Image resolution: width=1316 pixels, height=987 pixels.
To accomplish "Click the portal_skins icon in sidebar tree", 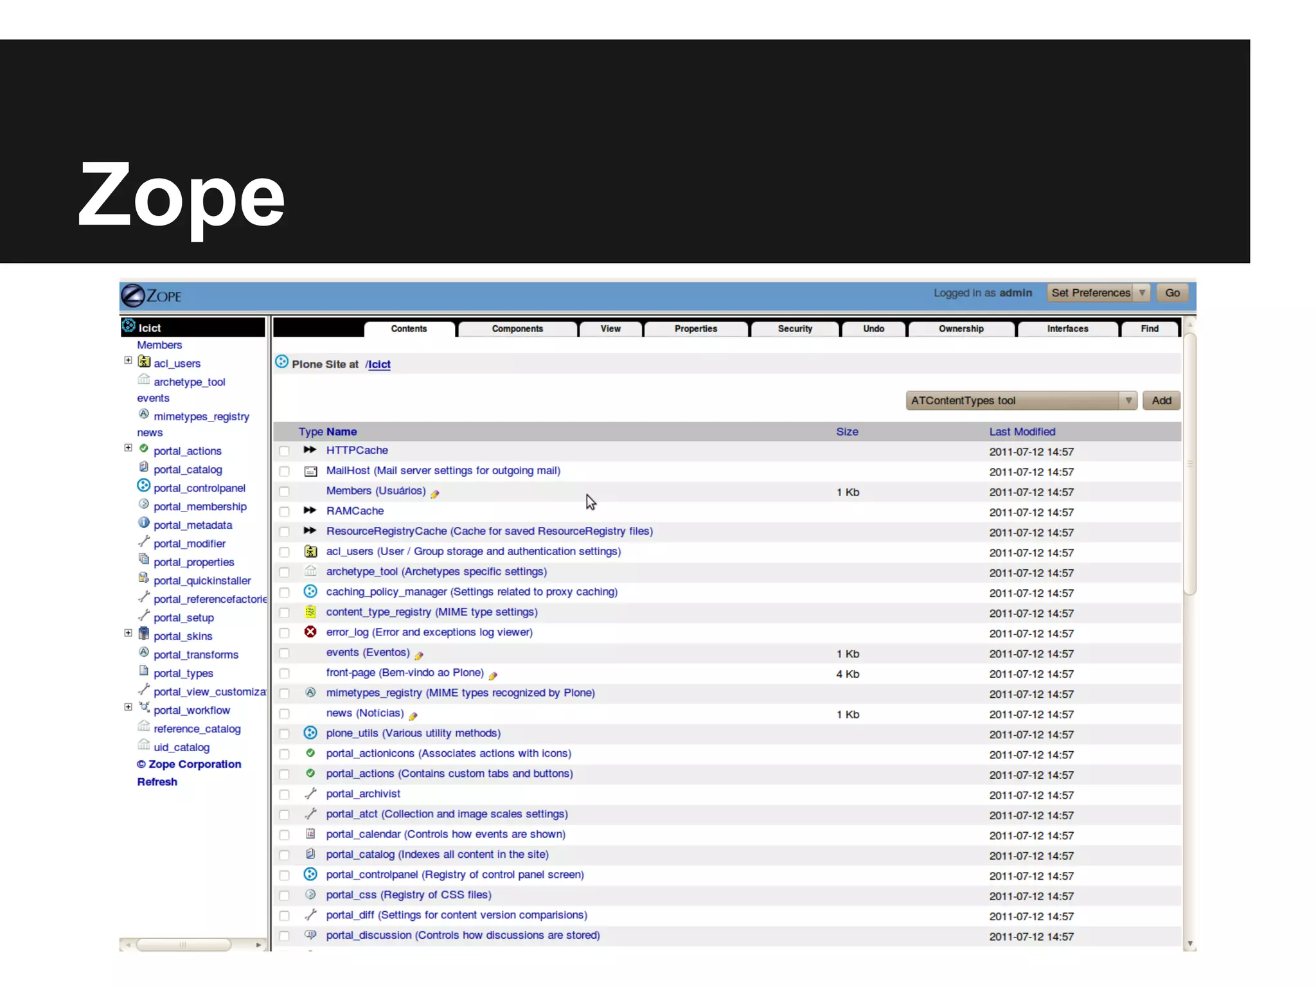I will [144, 634].
